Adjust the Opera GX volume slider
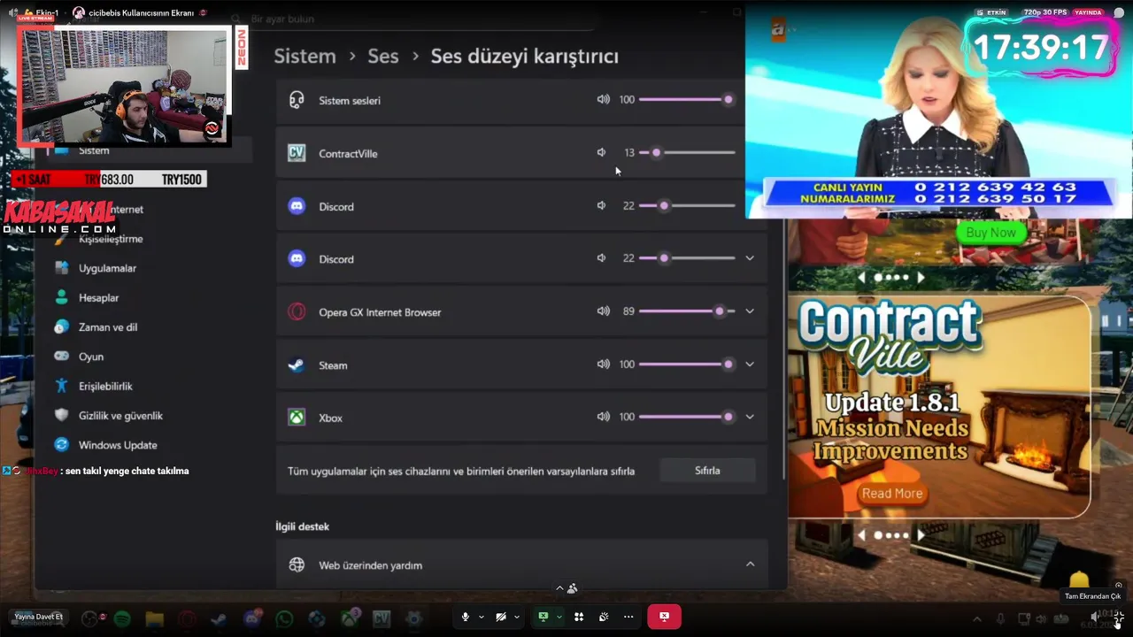This screenshot has width=1133, height=637. click(x=687, y=311)
